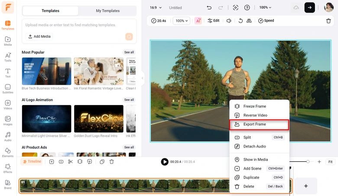338x196 pixels.
Task: Open the Audio library icon
Action: (7, 137)
